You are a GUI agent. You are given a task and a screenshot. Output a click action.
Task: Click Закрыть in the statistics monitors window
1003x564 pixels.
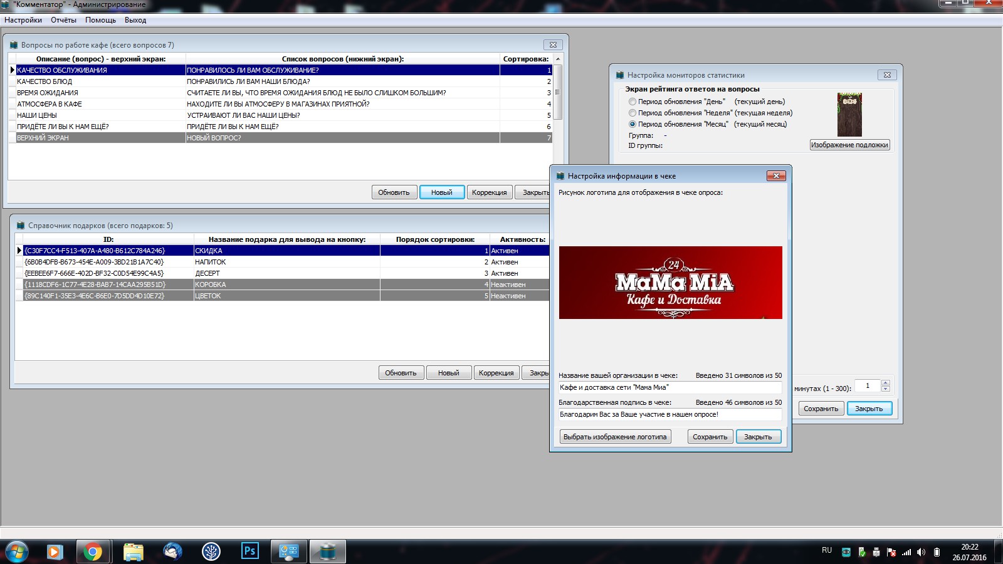869,409
